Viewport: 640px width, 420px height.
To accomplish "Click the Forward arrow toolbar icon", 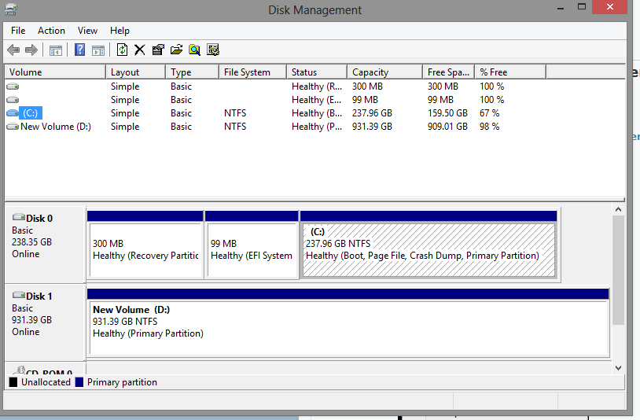I will coord(31,50).
